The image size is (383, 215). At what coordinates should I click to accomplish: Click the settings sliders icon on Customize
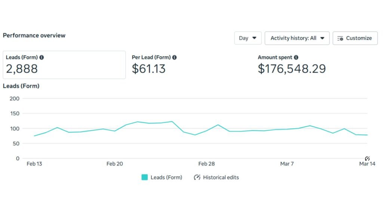[x=340, y=38]
